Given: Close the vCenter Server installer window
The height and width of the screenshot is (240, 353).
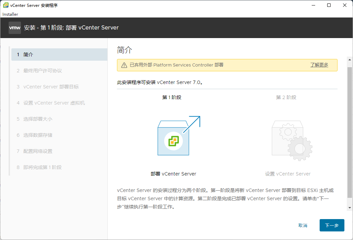Looking at the screenshot, I should click(345, 5).
